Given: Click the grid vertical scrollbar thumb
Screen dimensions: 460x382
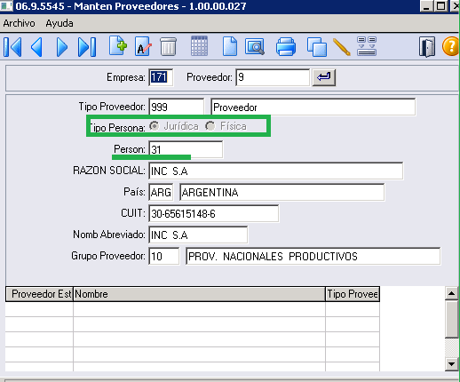Looking at the screenshot, I should pyautogui.click(x=452, y=319).
